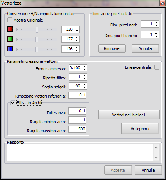Click the blue channel slider handle
This screenshot has height=180, width=166.
[36, 49]
